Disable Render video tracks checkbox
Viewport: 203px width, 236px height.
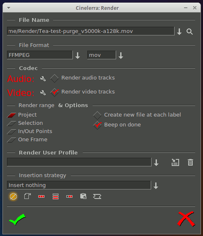pyautogui.click(x=54, y=92)
